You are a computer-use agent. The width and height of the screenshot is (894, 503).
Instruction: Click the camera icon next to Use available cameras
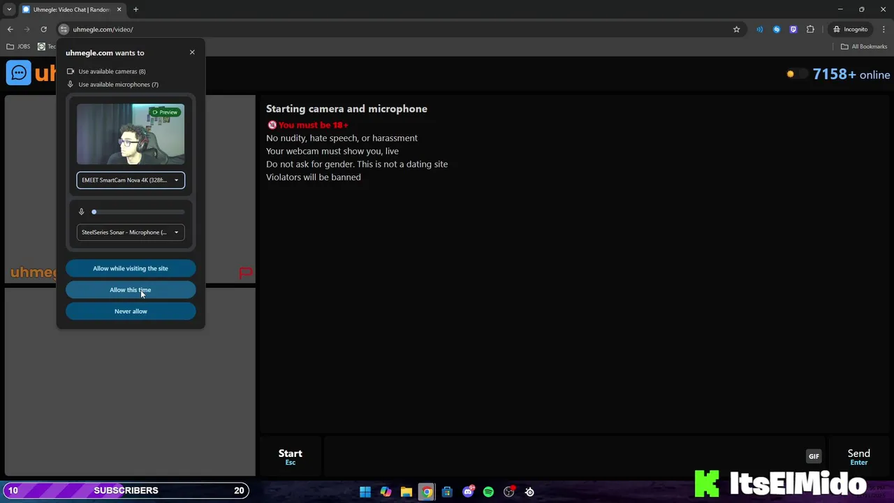[70, 71]
